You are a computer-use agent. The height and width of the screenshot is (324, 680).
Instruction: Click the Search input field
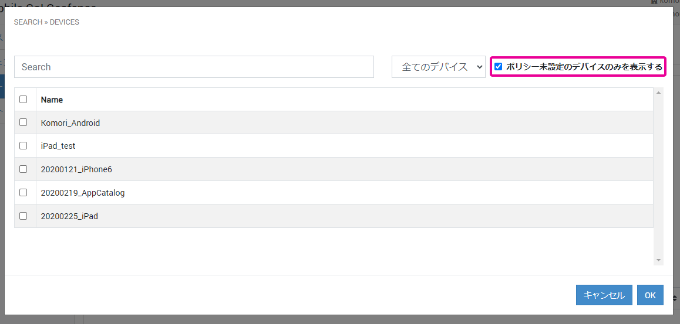(x=194, y=67)
